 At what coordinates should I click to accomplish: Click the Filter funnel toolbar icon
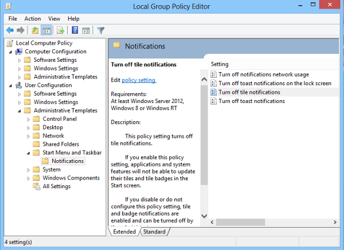pyautogui.click(x=100, y=30)
